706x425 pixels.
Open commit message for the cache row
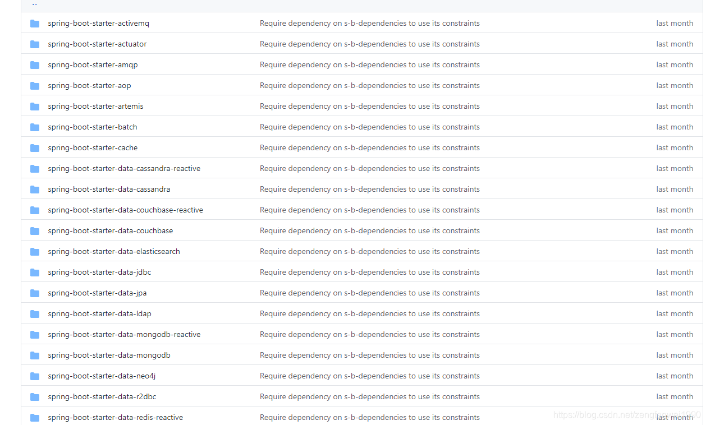(370, 148)
